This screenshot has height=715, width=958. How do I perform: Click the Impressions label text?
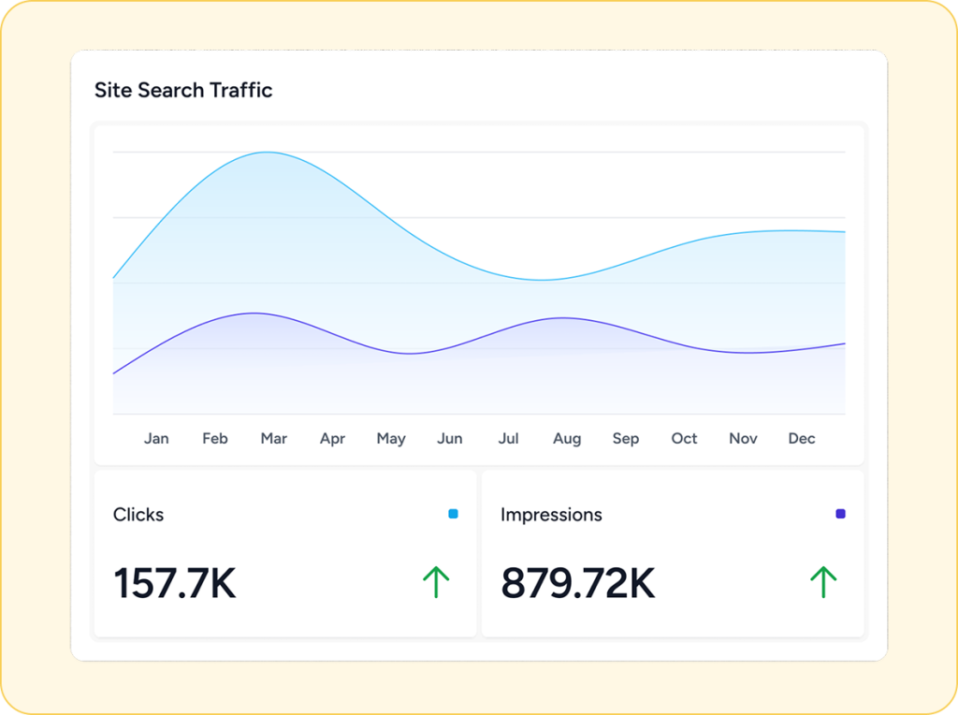[551, 515]
